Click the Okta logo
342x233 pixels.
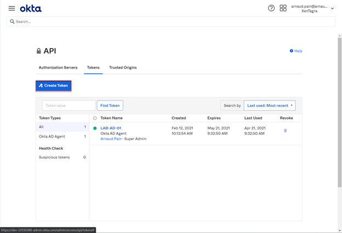click(x=31, y=8)
